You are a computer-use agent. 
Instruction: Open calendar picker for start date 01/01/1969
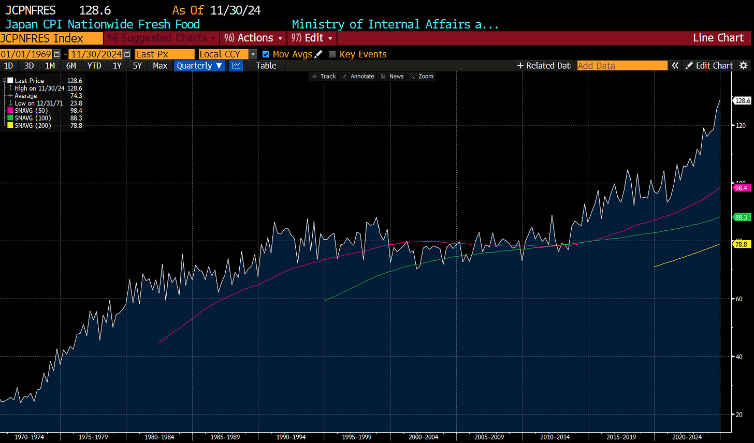tap(56, 54)
